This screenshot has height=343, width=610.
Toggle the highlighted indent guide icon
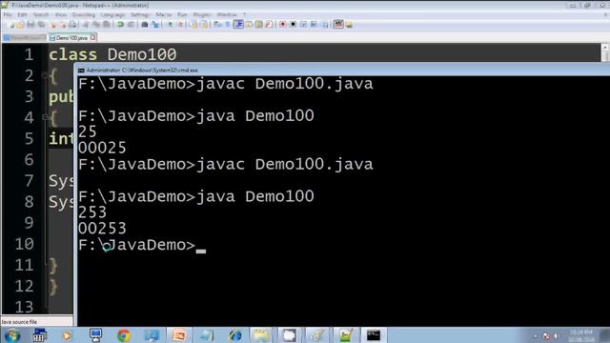coord(238,25)
